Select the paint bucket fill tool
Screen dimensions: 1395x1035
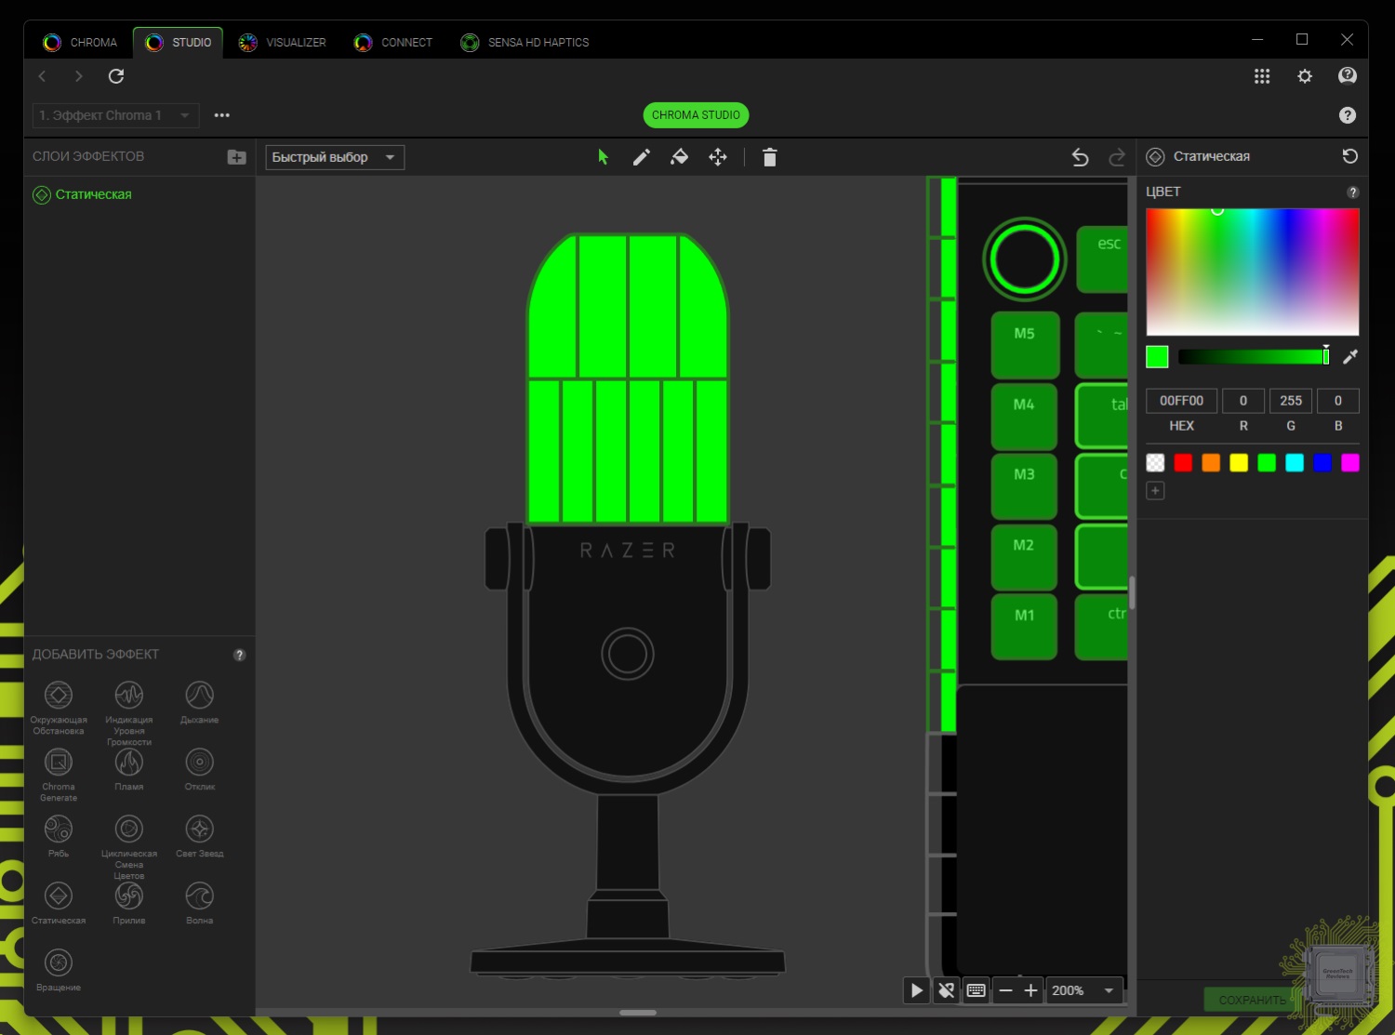pos(679,157)
